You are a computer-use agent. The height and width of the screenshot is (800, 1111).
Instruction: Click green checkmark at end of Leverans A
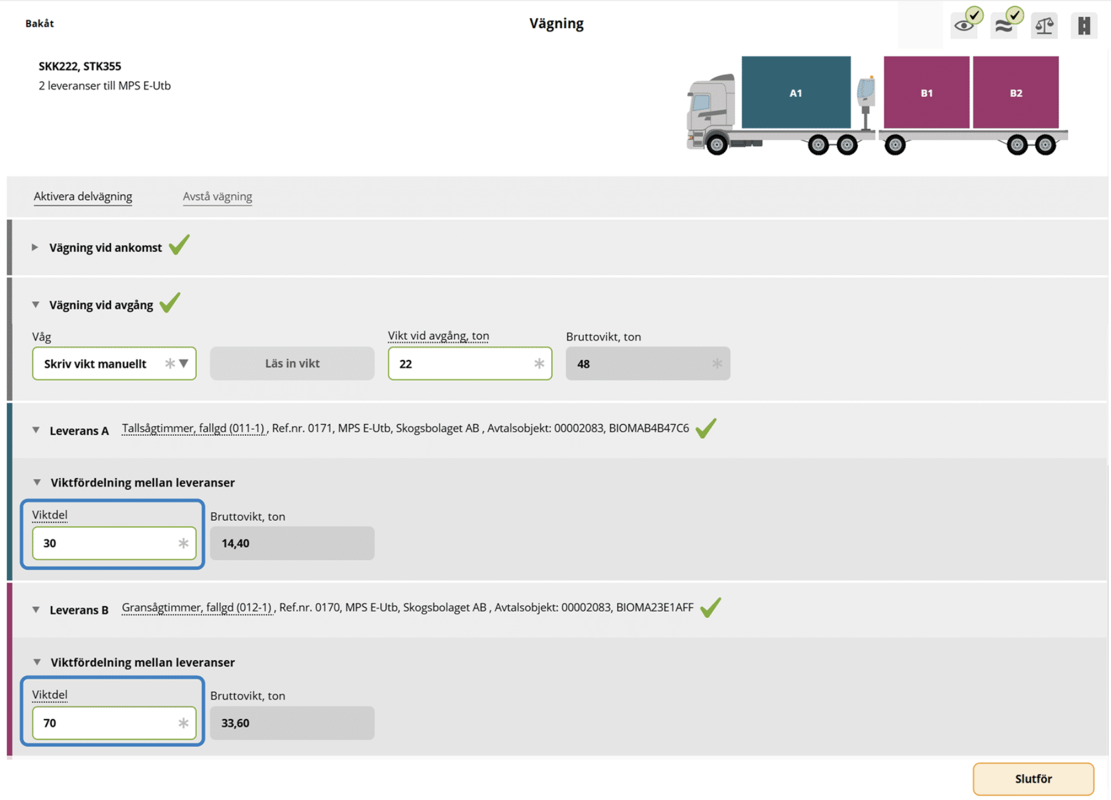pyautogui.click(x=706, y=428)
